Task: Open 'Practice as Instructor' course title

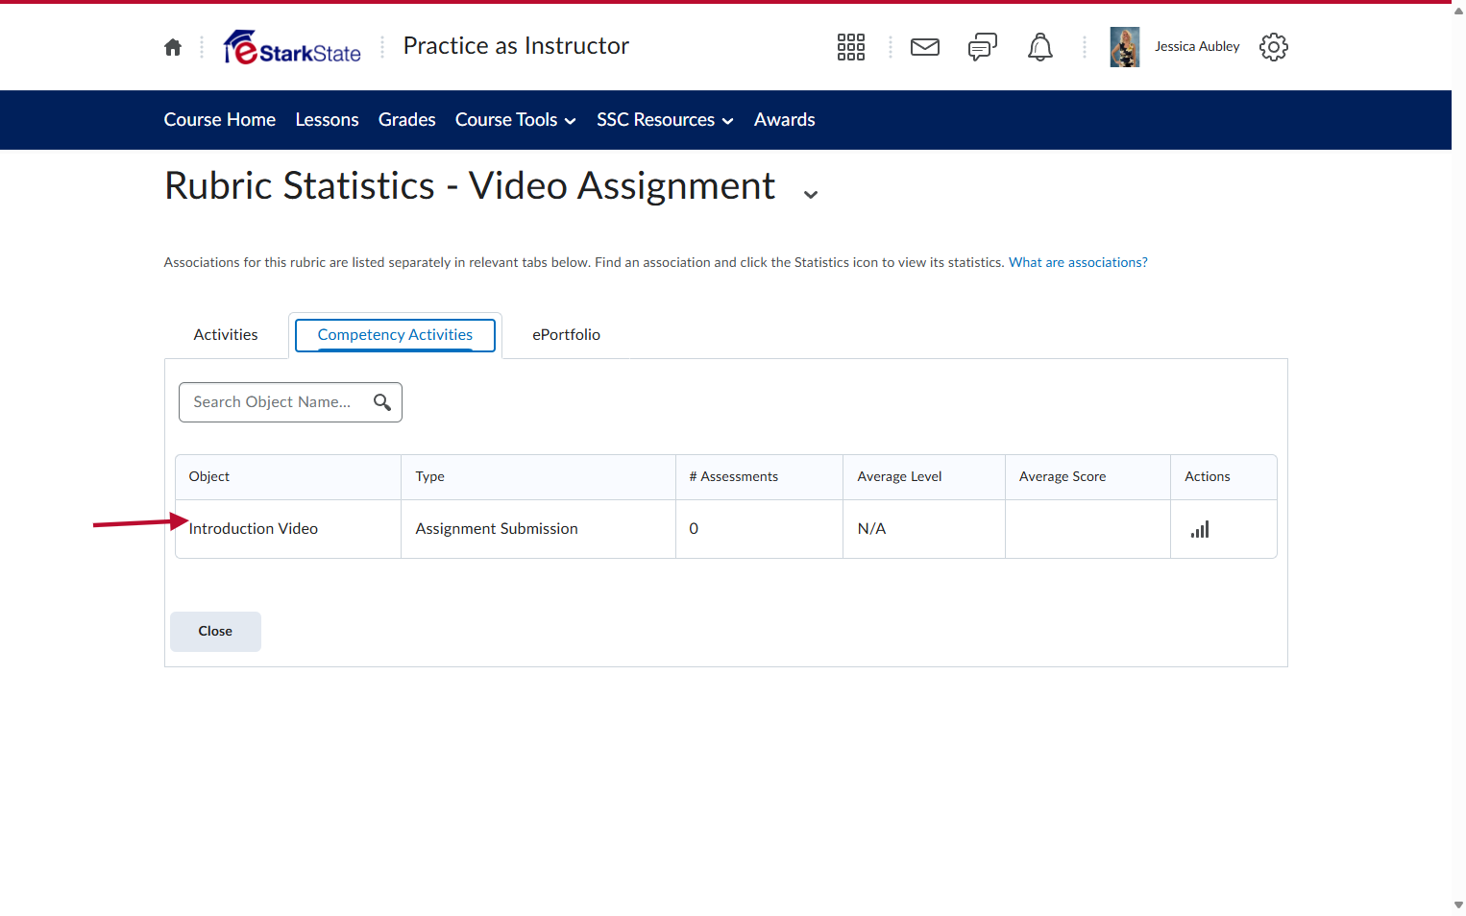Action: [x=516, y=46]
